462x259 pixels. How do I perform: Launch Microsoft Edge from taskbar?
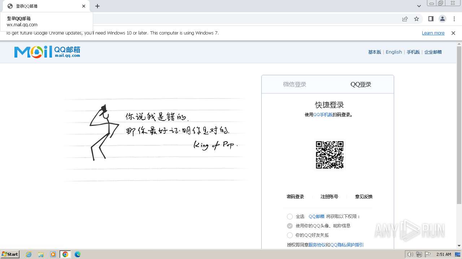tap(78, 254)
